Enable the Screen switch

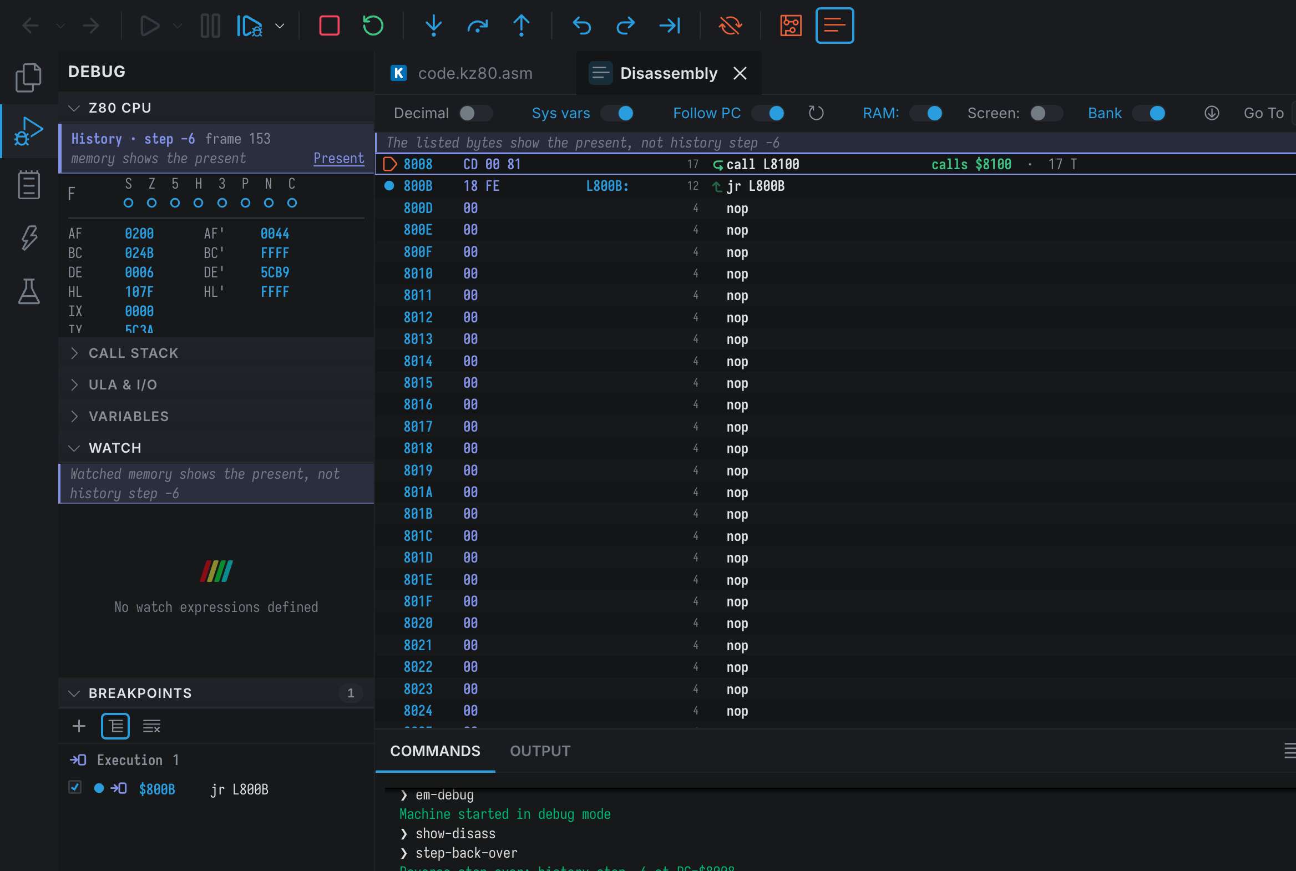tap(1046, 113)
